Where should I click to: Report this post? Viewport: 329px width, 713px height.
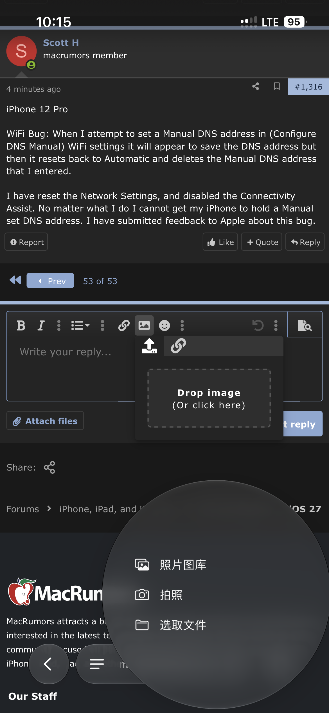click(x=26, y=242)
